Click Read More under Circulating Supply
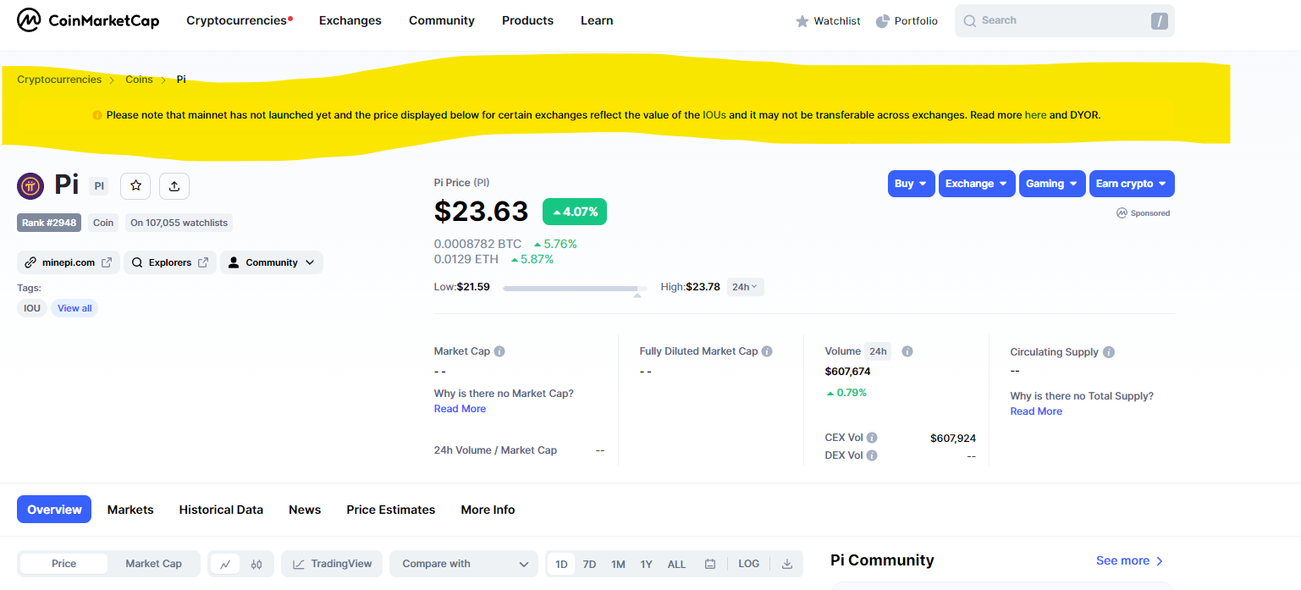Screen dimensions: 1301x590 1036,411
